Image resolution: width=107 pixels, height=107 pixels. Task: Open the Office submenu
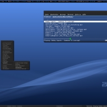5,60
